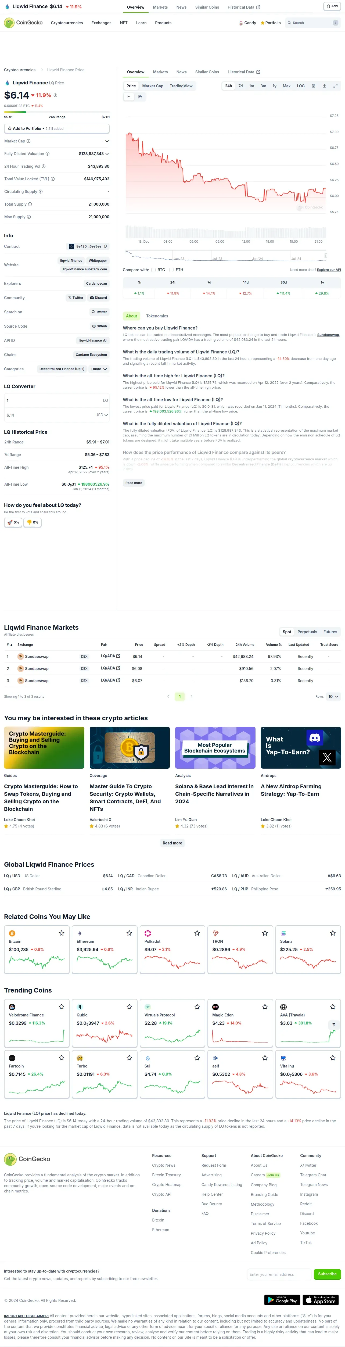Open the Tokenomics tab
This screenshot has height=1347, width=345.
(x=157, y=316)
